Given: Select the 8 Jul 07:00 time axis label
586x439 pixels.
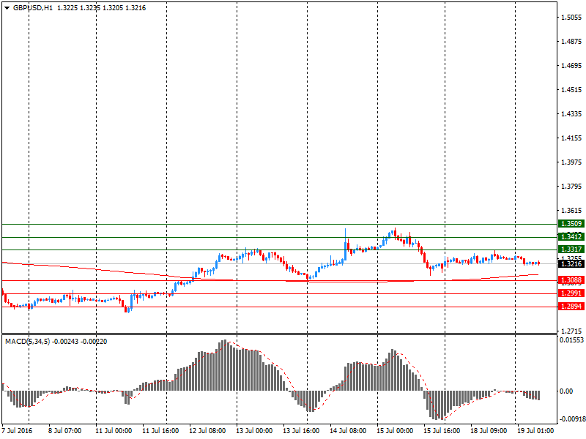Looking at the screenshot, I should pyautogui.click(x=64, y=431).
